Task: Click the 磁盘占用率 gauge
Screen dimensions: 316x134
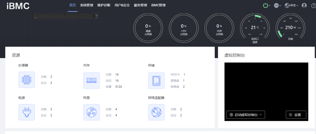Action: tap(148, 28)
